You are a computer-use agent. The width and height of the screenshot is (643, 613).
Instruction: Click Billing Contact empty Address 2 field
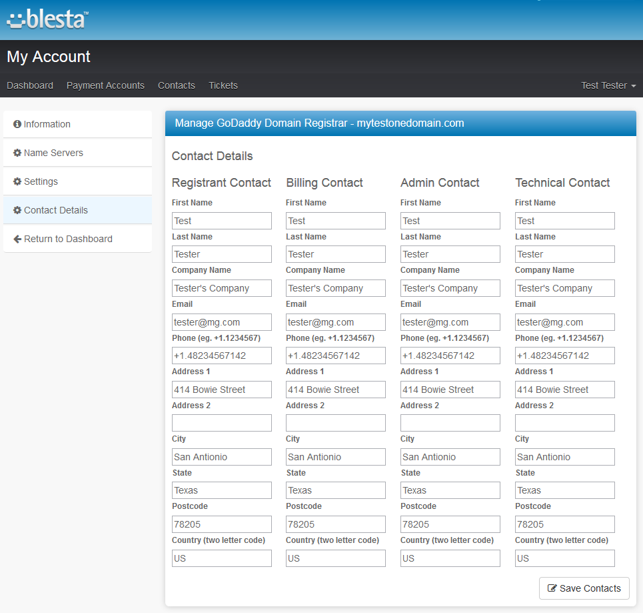336,423
